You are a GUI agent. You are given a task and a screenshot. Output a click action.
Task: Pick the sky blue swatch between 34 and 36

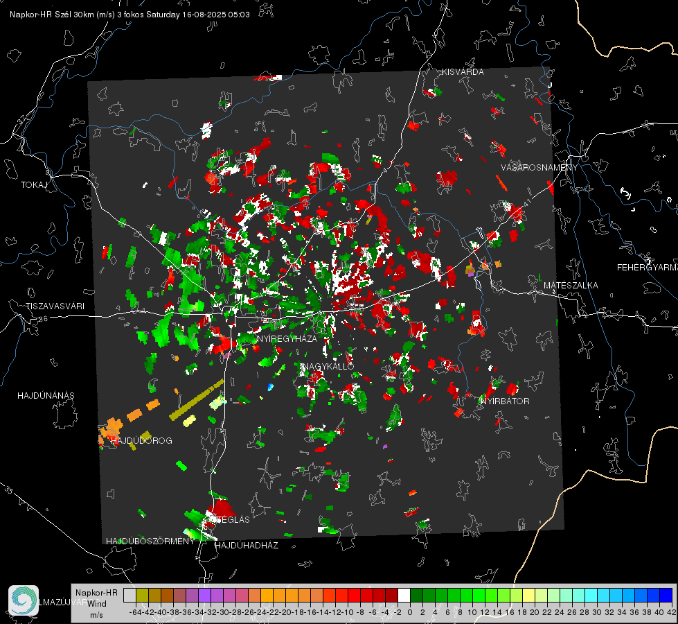point(628,595)
